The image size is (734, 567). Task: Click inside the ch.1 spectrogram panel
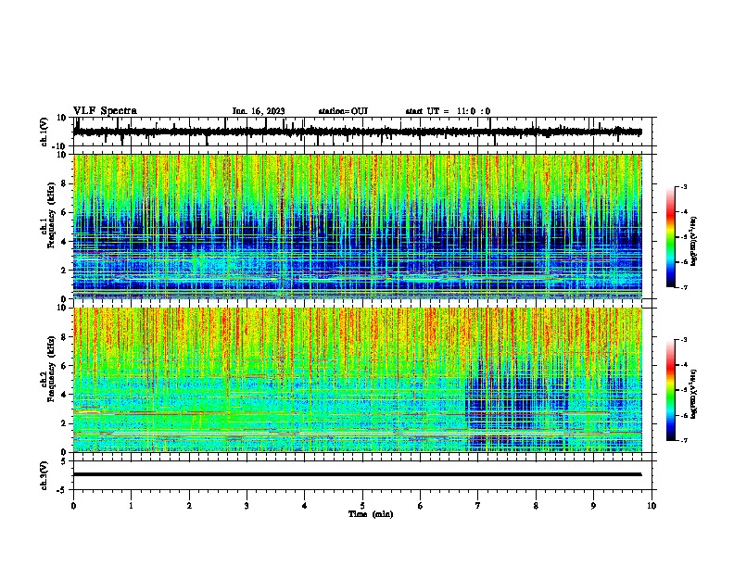coord(358,226)
